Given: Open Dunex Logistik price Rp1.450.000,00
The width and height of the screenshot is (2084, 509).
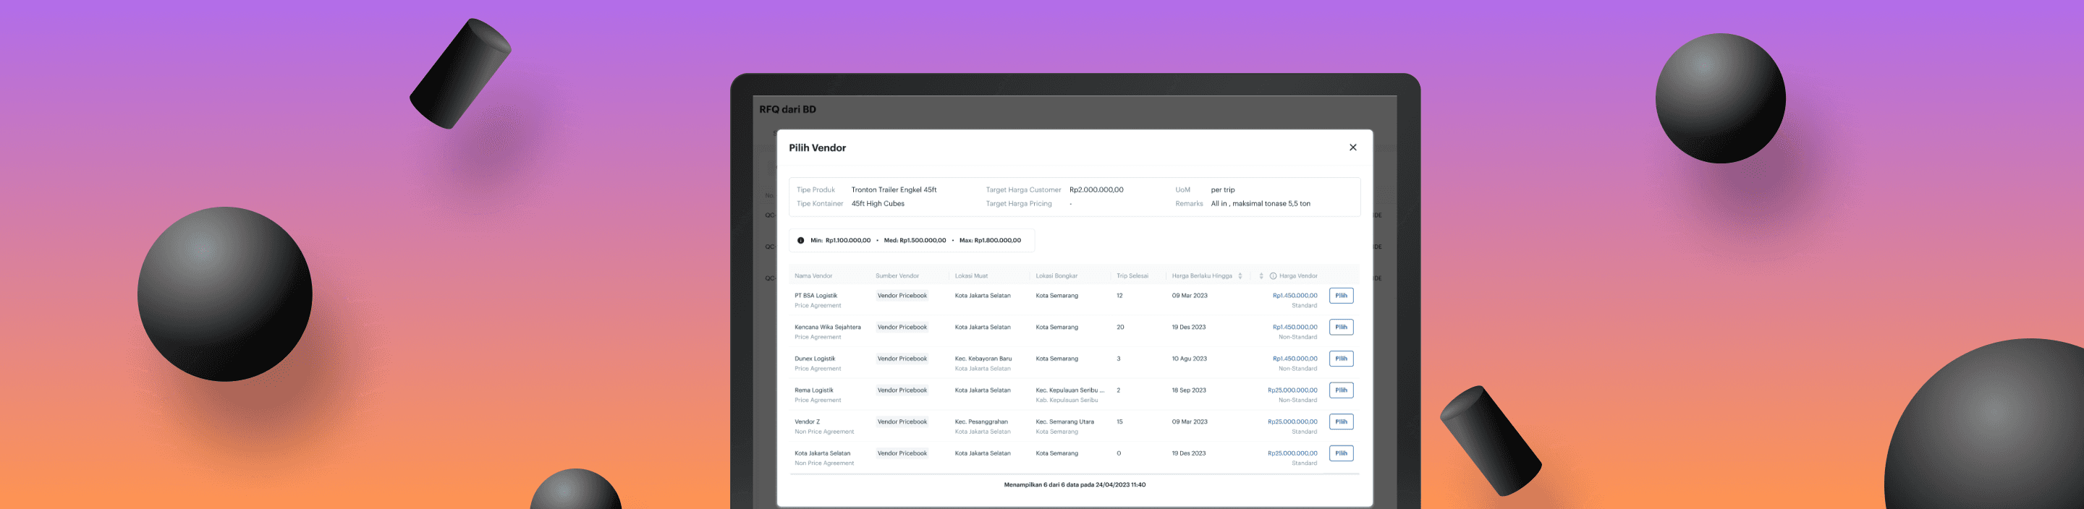Looking at the screenshot, I should coord(1295,359).
